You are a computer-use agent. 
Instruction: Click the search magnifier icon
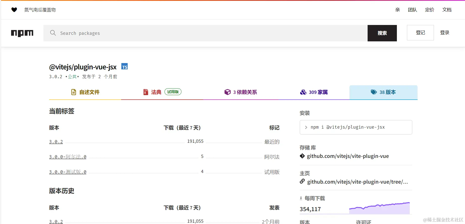[53, 33]
